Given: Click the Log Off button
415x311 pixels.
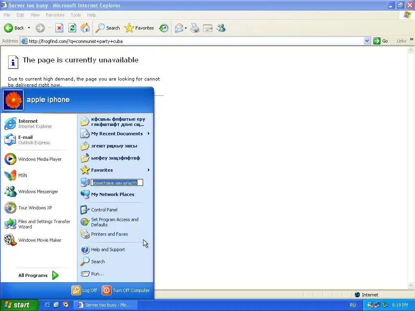Looking at the screenshot, I should (x=84, y=290).
